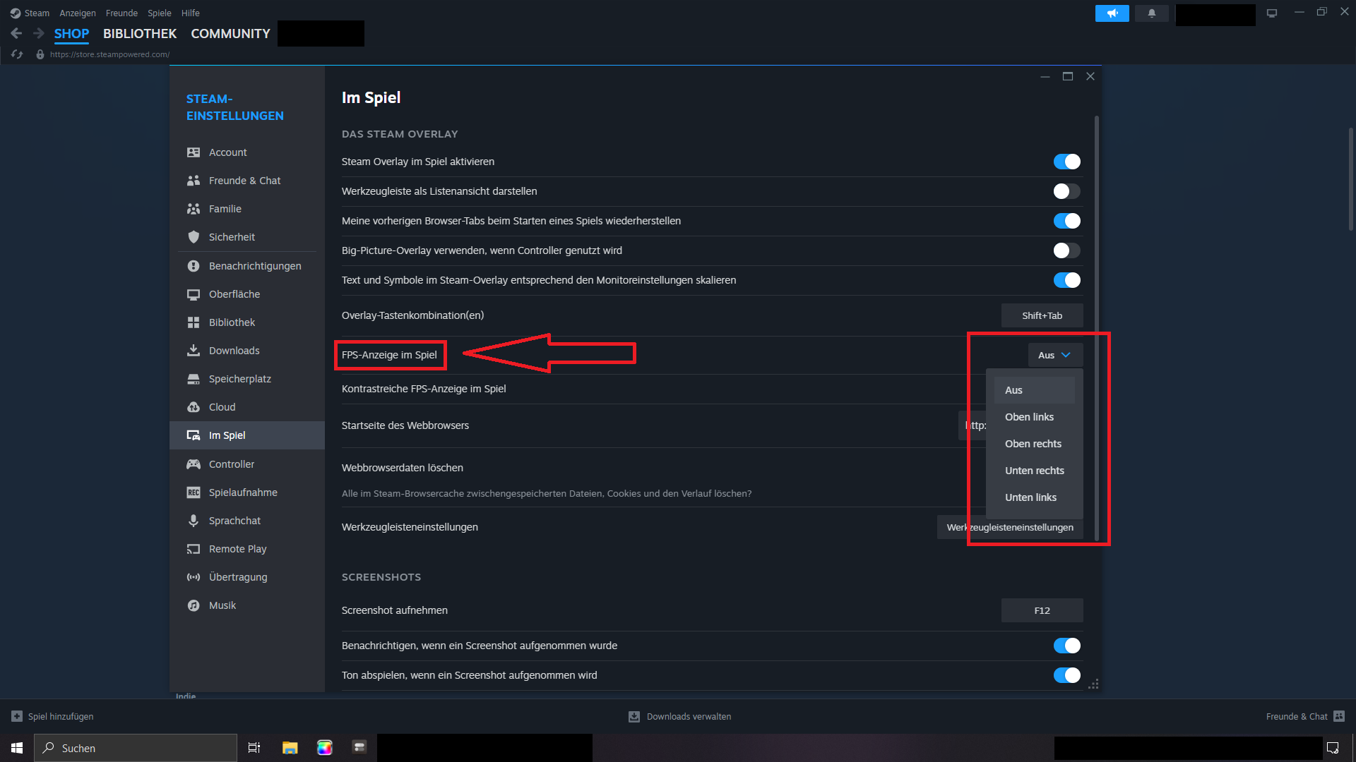Click the Cloud settings icon
The width and height of the screenshot is (1356, 762).
pos(194,407)
